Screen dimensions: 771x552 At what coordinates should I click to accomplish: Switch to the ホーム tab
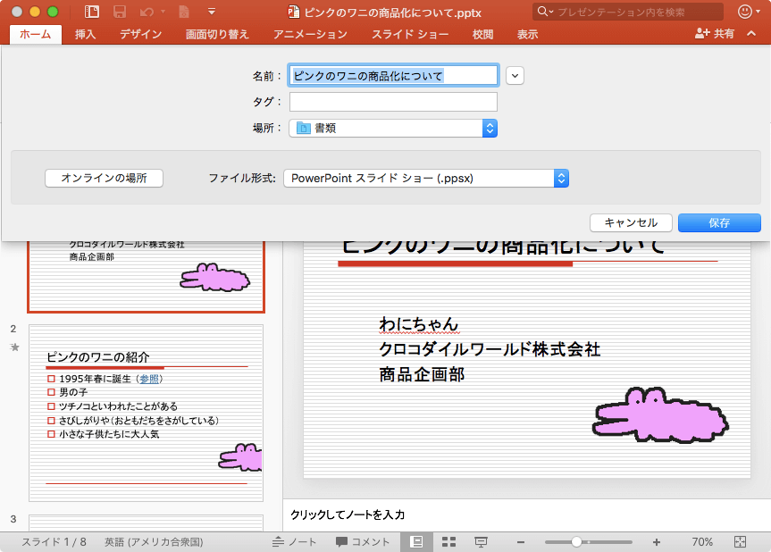click(x=36, y=34)
